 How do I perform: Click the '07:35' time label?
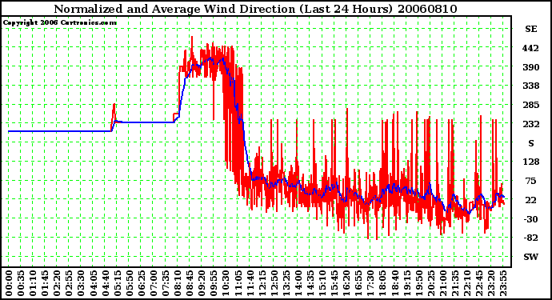coord(165,283)
